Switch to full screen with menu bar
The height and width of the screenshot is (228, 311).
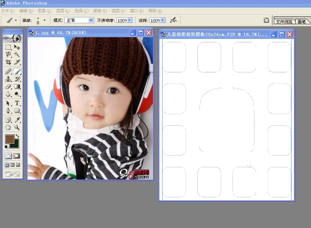[x=13, y=165]
